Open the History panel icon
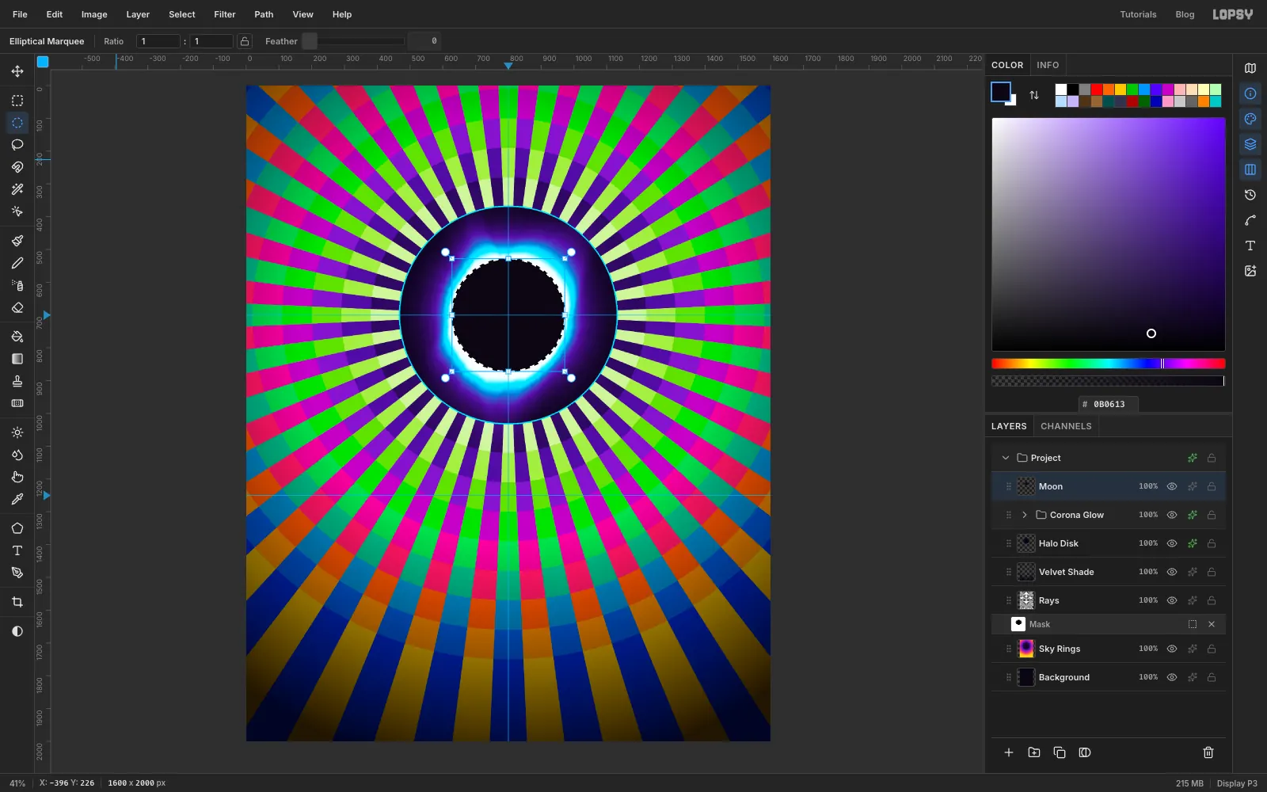The height and width of the screenshot is (792, 1267). point(1250,195)
